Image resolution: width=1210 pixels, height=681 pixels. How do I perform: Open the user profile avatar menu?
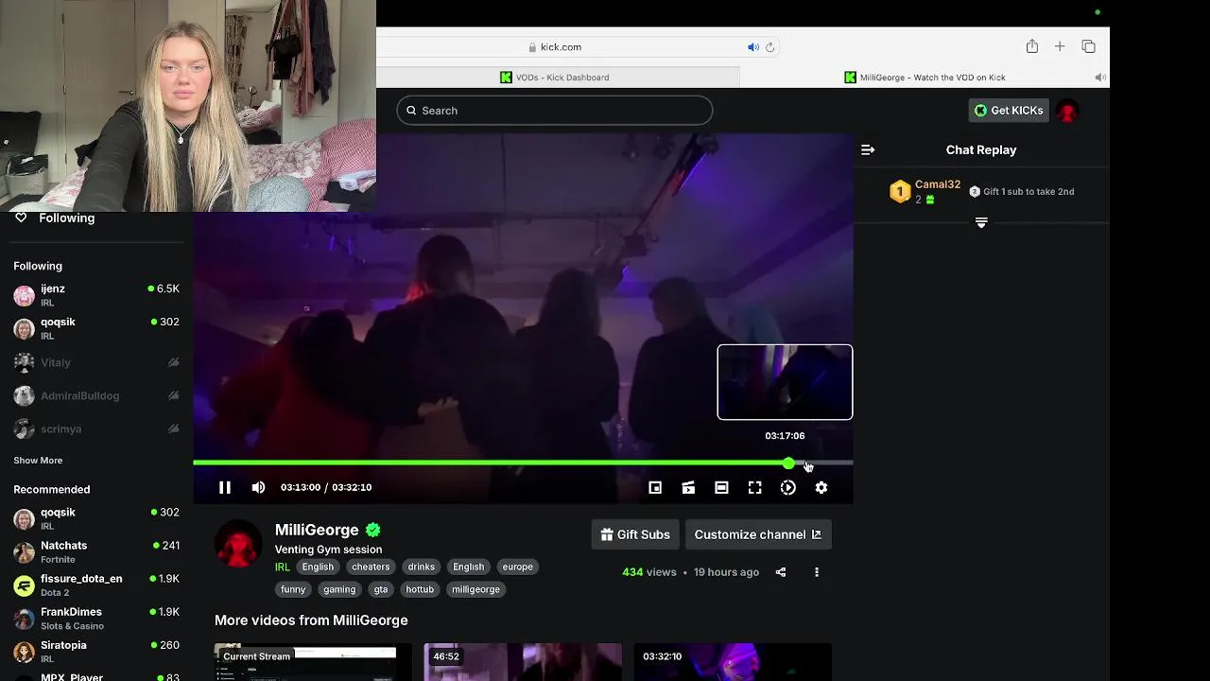(1067, 111)
